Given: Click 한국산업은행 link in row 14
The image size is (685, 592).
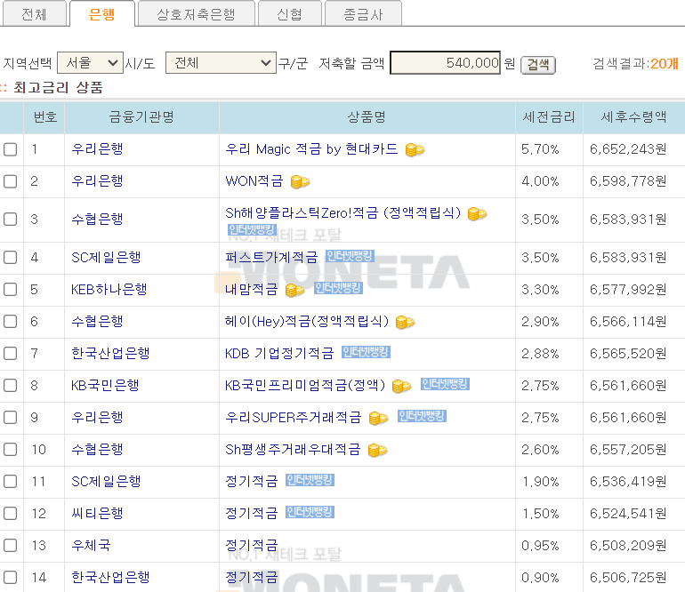Looking at the screenshot, I should (x=110, y=577).
